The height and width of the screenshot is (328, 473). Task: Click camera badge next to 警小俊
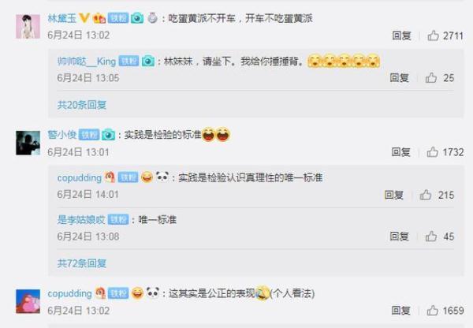[108, 135]
